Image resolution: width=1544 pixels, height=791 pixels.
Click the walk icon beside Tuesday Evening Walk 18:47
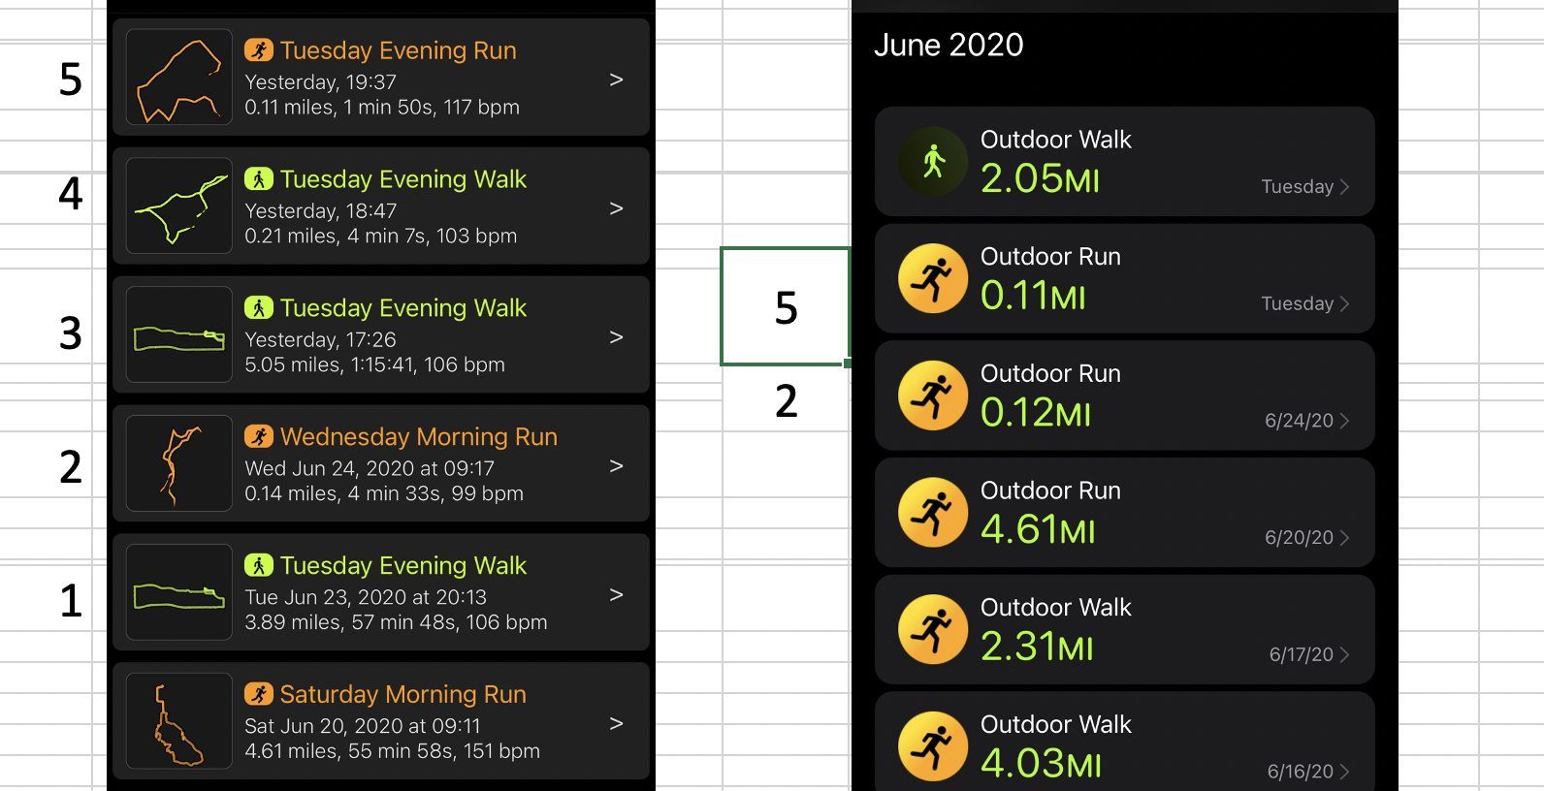pyautogui.click(x=258, y=179)
